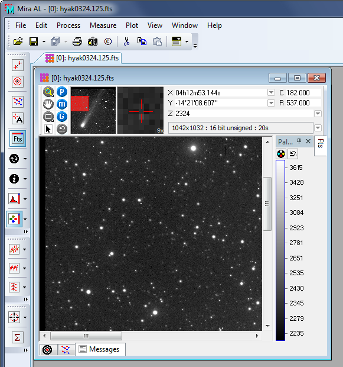Switch to the Messages tab
Screen dimensions: 343x367
pyautogui.click(x=100, y=349)
